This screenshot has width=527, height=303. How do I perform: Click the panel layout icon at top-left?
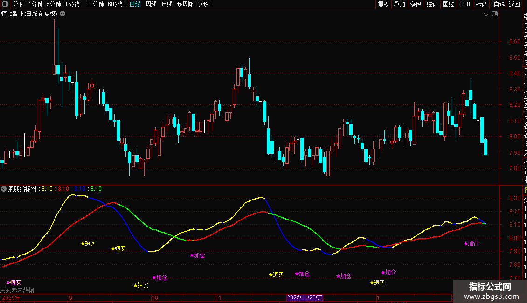[x=5, y=4]
